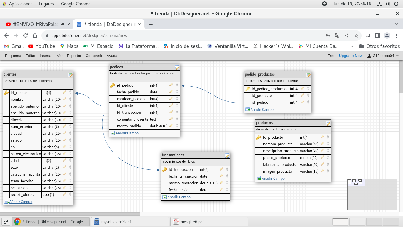The width and height of the screenshot is (403, 227).
Task: Open user account 312cbebc04 dropdown
Action: click(383, 56)
